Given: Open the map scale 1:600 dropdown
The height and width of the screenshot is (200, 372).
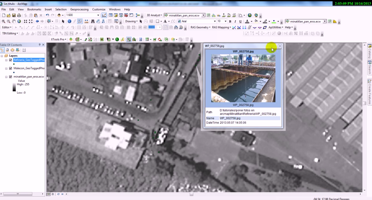Looking at the screenshot, I should [x=98, y=15].
